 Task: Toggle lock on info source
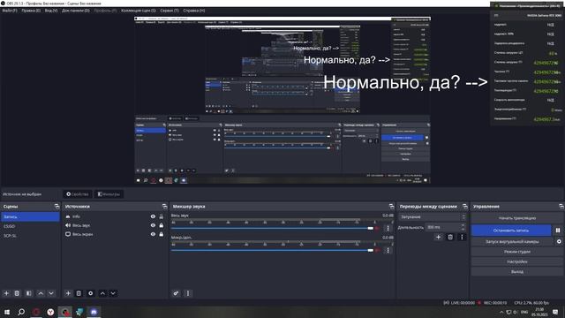click(161, 216)
